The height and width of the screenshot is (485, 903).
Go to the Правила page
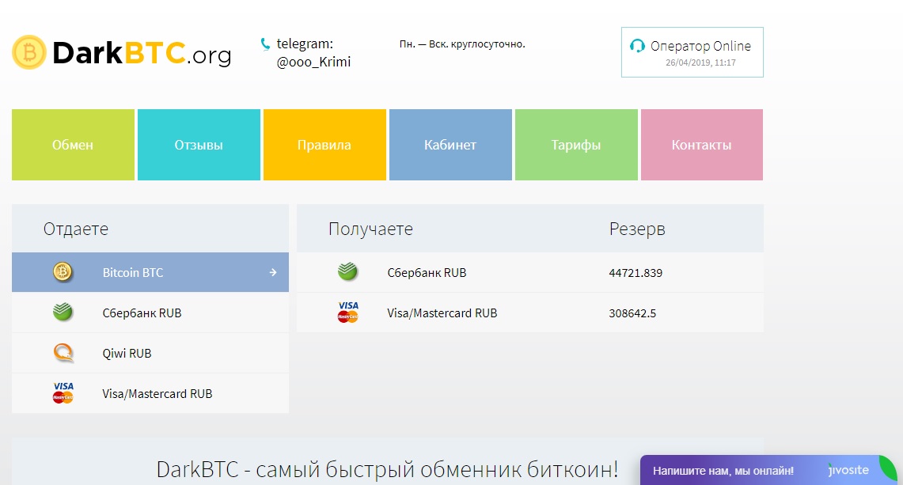tap(324, 145)
